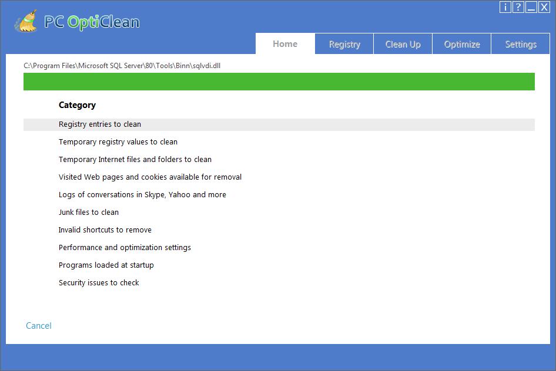Go to the Optimize tab
556x371 pixels.
pos(462,44)
